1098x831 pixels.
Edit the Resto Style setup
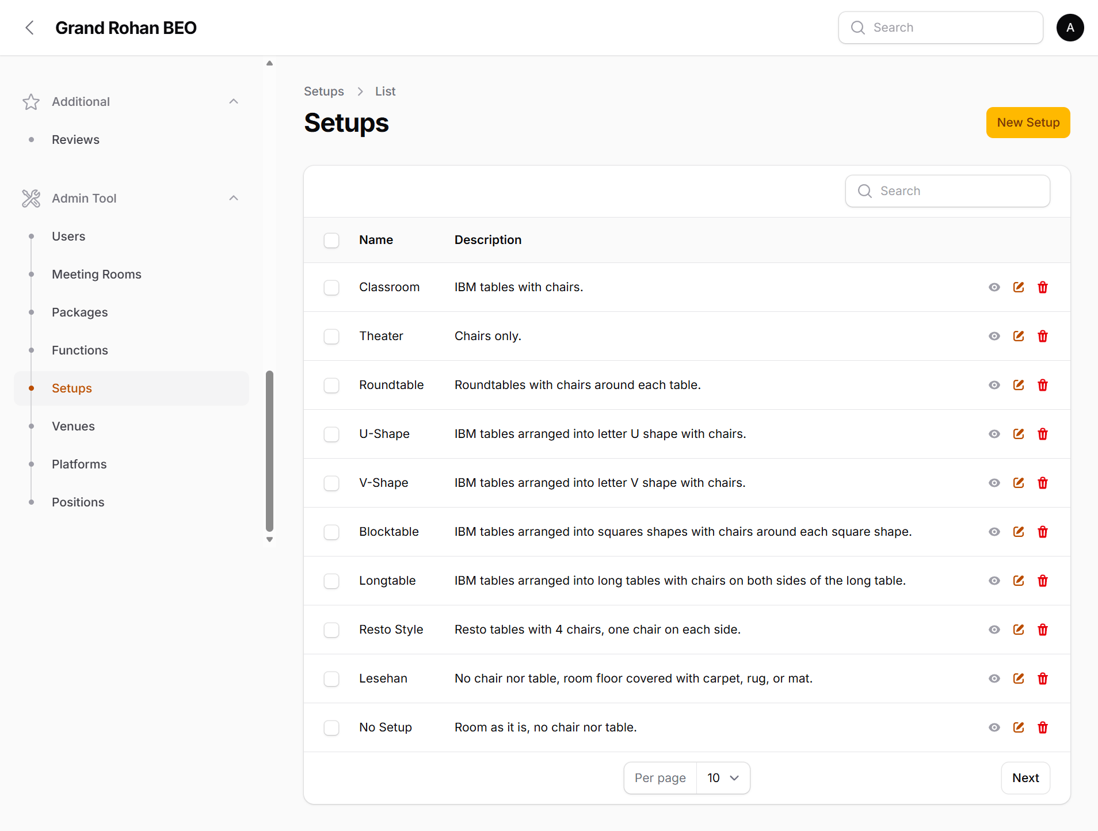[x=1019, y=630]
